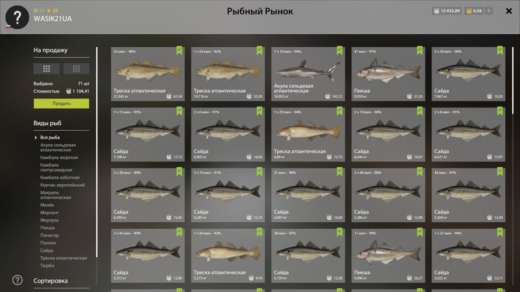Viewport: 520px width, 292px height.
Task: Uncheck the 9,959 kg haddock card's checkmark
Action: 420,50
